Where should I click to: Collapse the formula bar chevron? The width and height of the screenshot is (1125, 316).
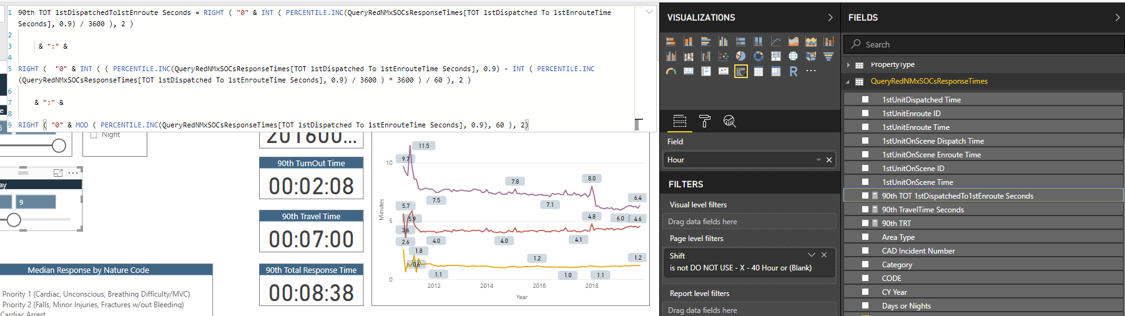click(x=649, y=12)
